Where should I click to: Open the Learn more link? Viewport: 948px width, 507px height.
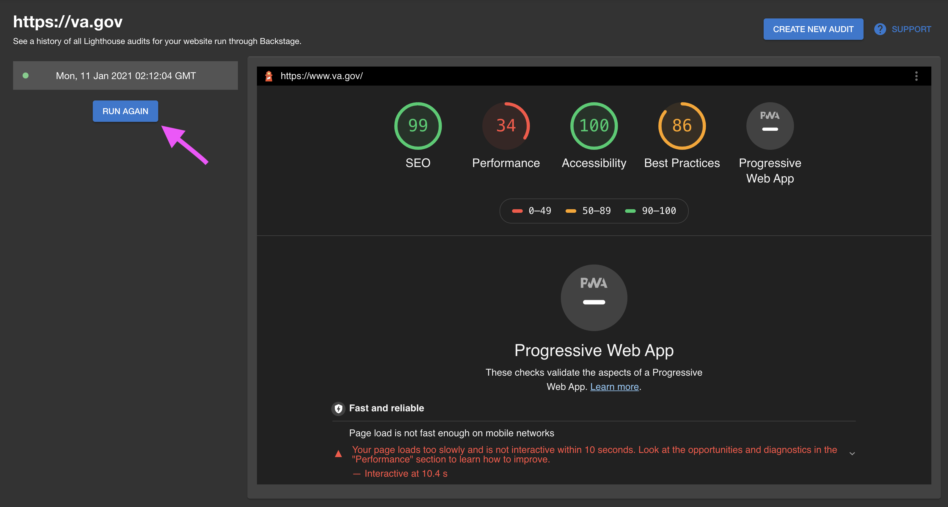[x=614, y=386]
